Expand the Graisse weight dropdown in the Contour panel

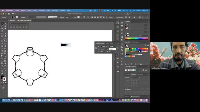click(x=139, y=77)
